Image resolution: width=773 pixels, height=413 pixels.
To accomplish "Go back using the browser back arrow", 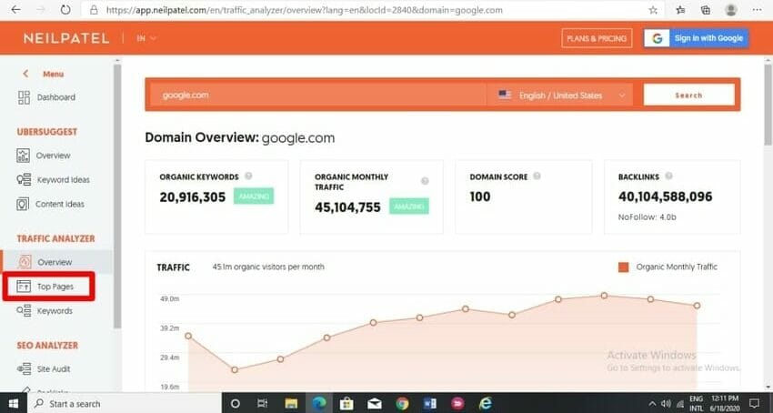I will (x=15, y=10).
